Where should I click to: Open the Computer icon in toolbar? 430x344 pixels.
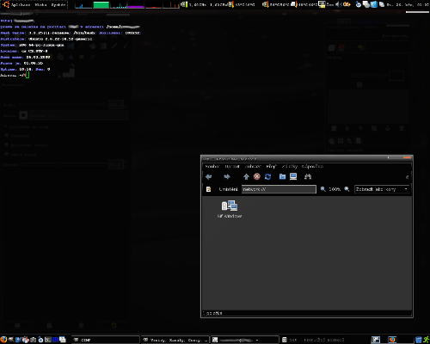point(293,176)
